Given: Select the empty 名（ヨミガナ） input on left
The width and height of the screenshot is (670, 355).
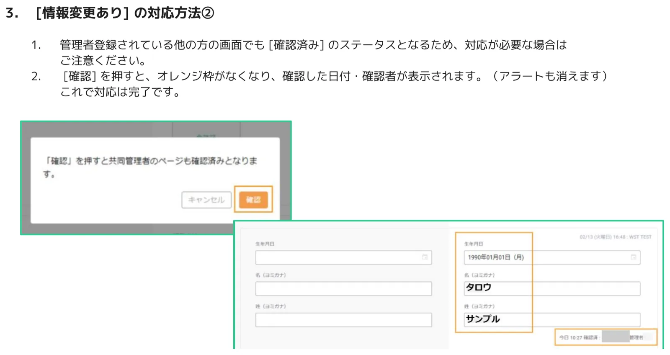Looking at the screenshot, I should point(343,288).
